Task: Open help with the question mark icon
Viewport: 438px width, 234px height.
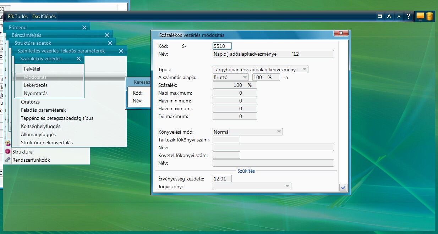Action: [409, 16]
